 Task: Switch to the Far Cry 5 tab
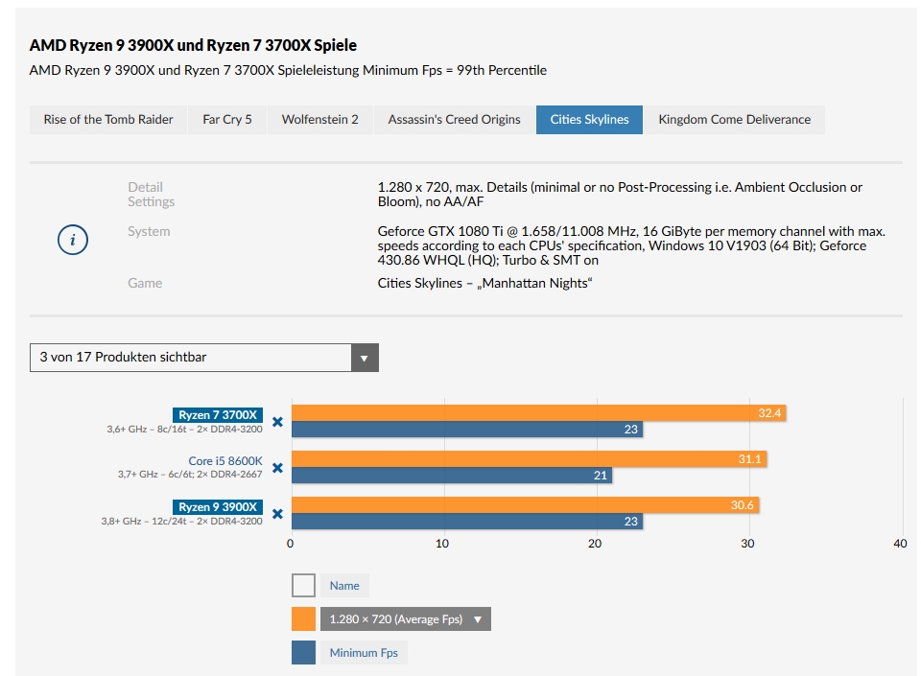coord(227,120)
